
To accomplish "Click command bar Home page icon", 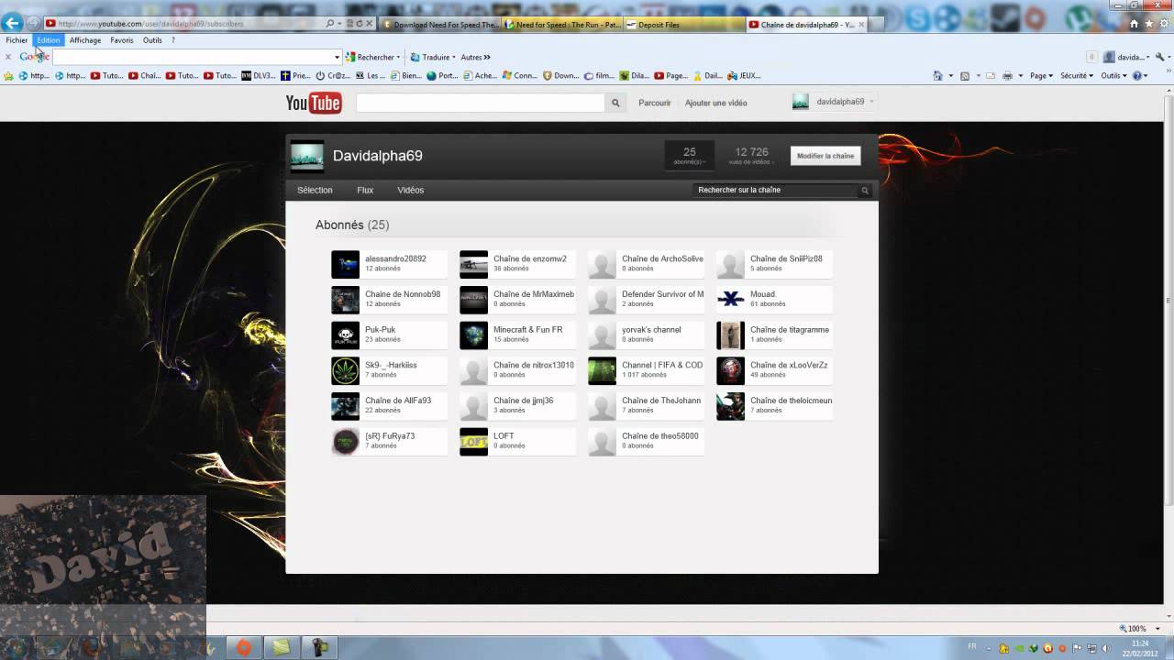I will [x=937, y=76].
